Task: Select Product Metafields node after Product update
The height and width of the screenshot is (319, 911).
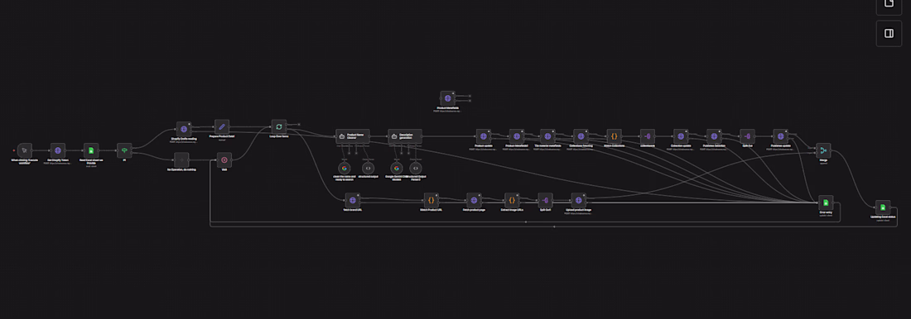Action: 517,137
